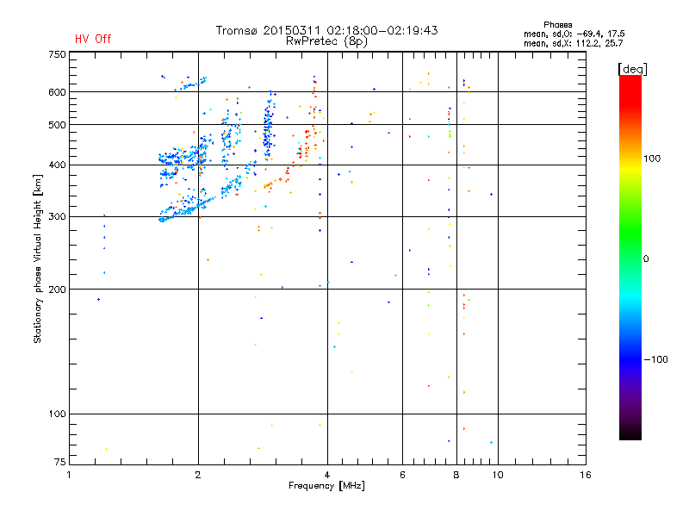Click the "200" y-axis label
This screenshot has width=689, height=517.
(x=57, y=290)
